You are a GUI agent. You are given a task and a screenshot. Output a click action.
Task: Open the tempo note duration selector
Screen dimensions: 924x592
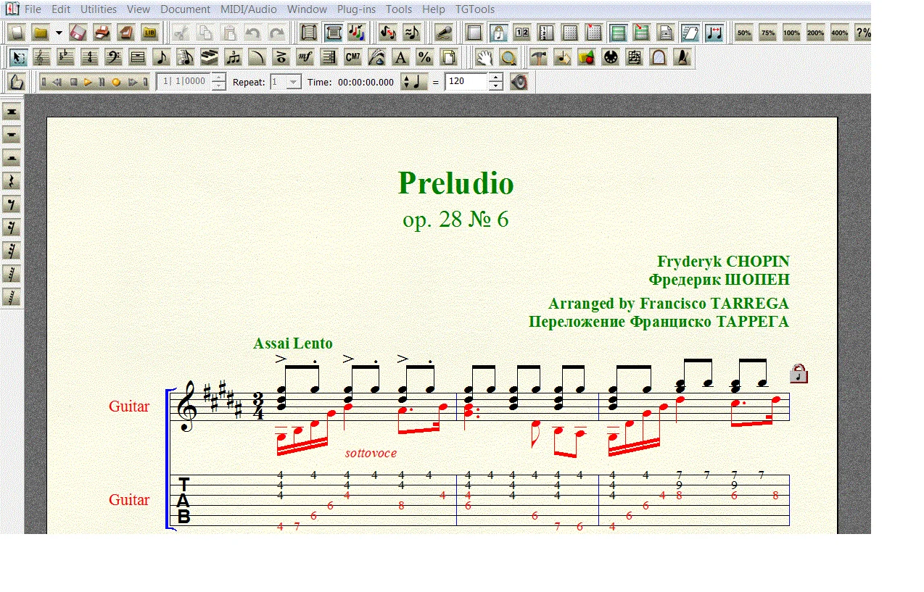415,82
